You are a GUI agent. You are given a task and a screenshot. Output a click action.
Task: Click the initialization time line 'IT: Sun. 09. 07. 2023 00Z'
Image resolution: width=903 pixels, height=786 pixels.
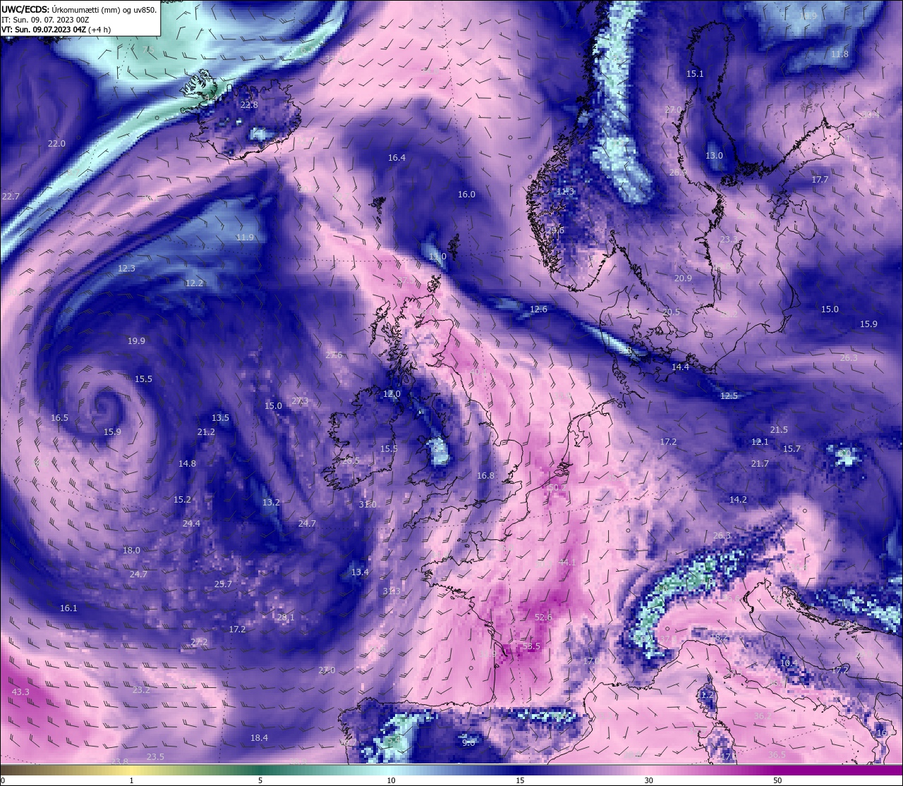[45, 20]
